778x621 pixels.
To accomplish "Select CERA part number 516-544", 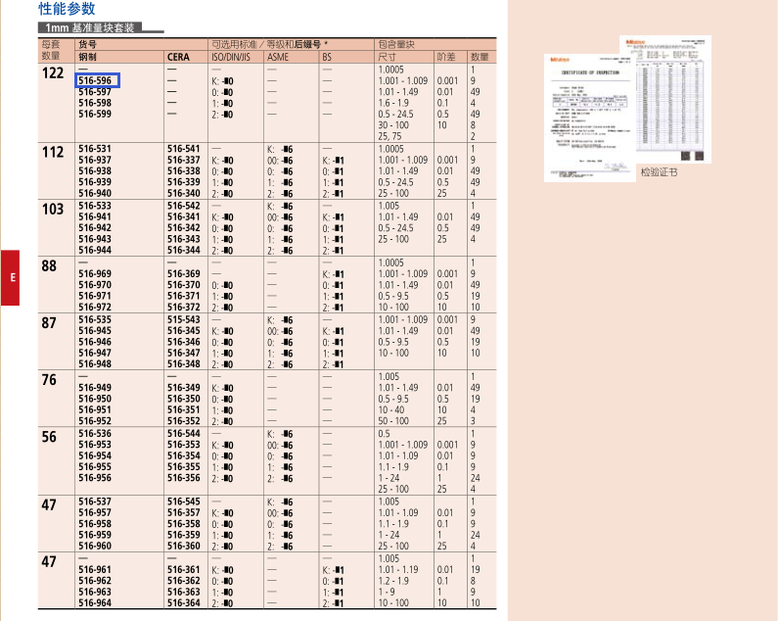I will pyautogui.click(x=184, y=433).
